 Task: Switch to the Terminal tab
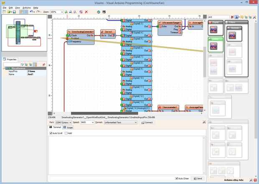(55, 127)
